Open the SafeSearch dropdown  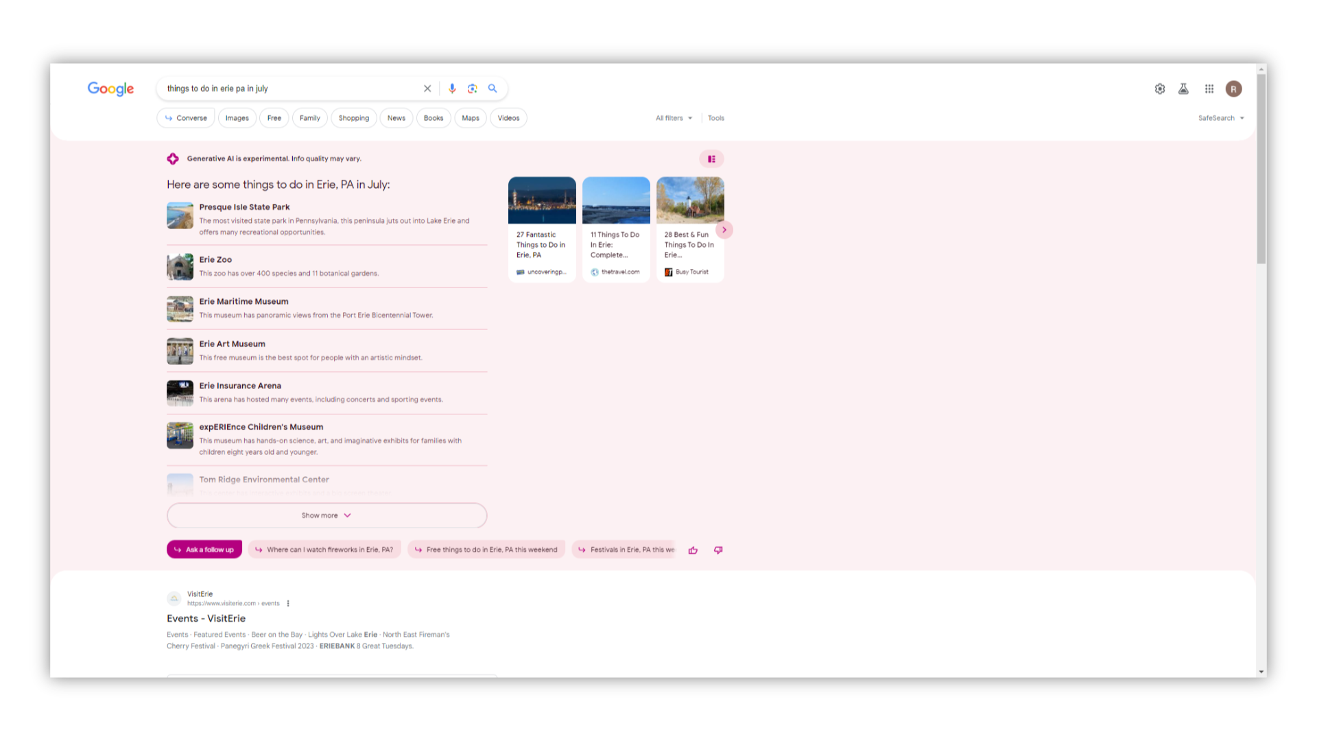(x=1221, y=118)
